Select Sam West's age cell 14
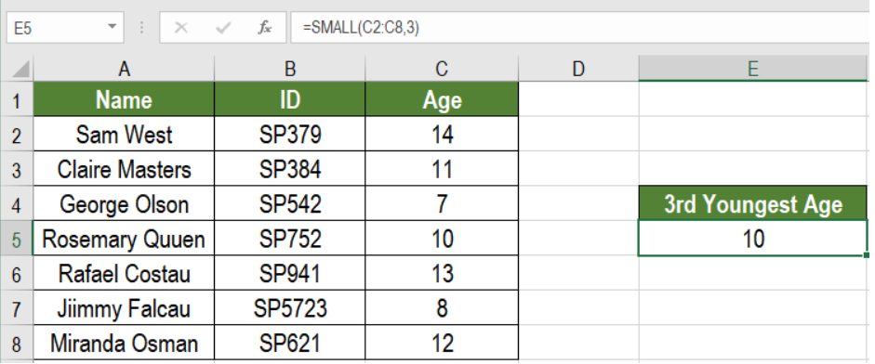Screen dimensions: 875x364 pyautogui.click(x=442, y=135)
